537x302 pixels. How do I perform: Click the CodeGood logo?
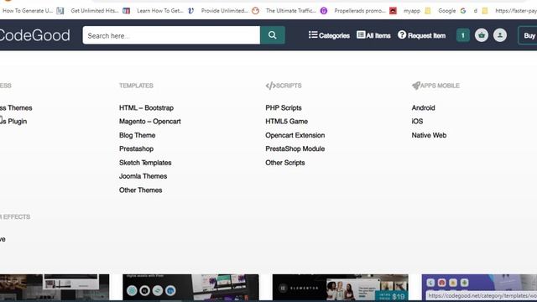click(34, 35)
